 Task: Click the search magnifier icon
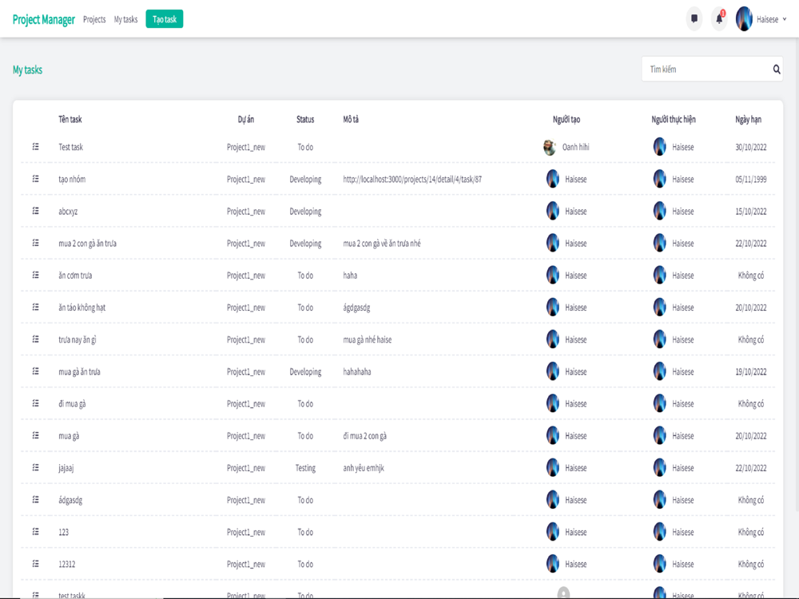pyautogui.click(x=776, y=69)
